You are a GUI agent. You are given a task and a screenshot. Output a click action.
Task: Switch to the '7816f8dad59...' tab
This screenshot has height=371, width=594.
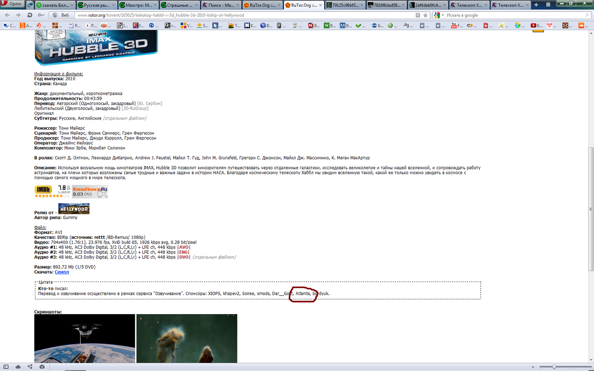[x=386, y=5]
